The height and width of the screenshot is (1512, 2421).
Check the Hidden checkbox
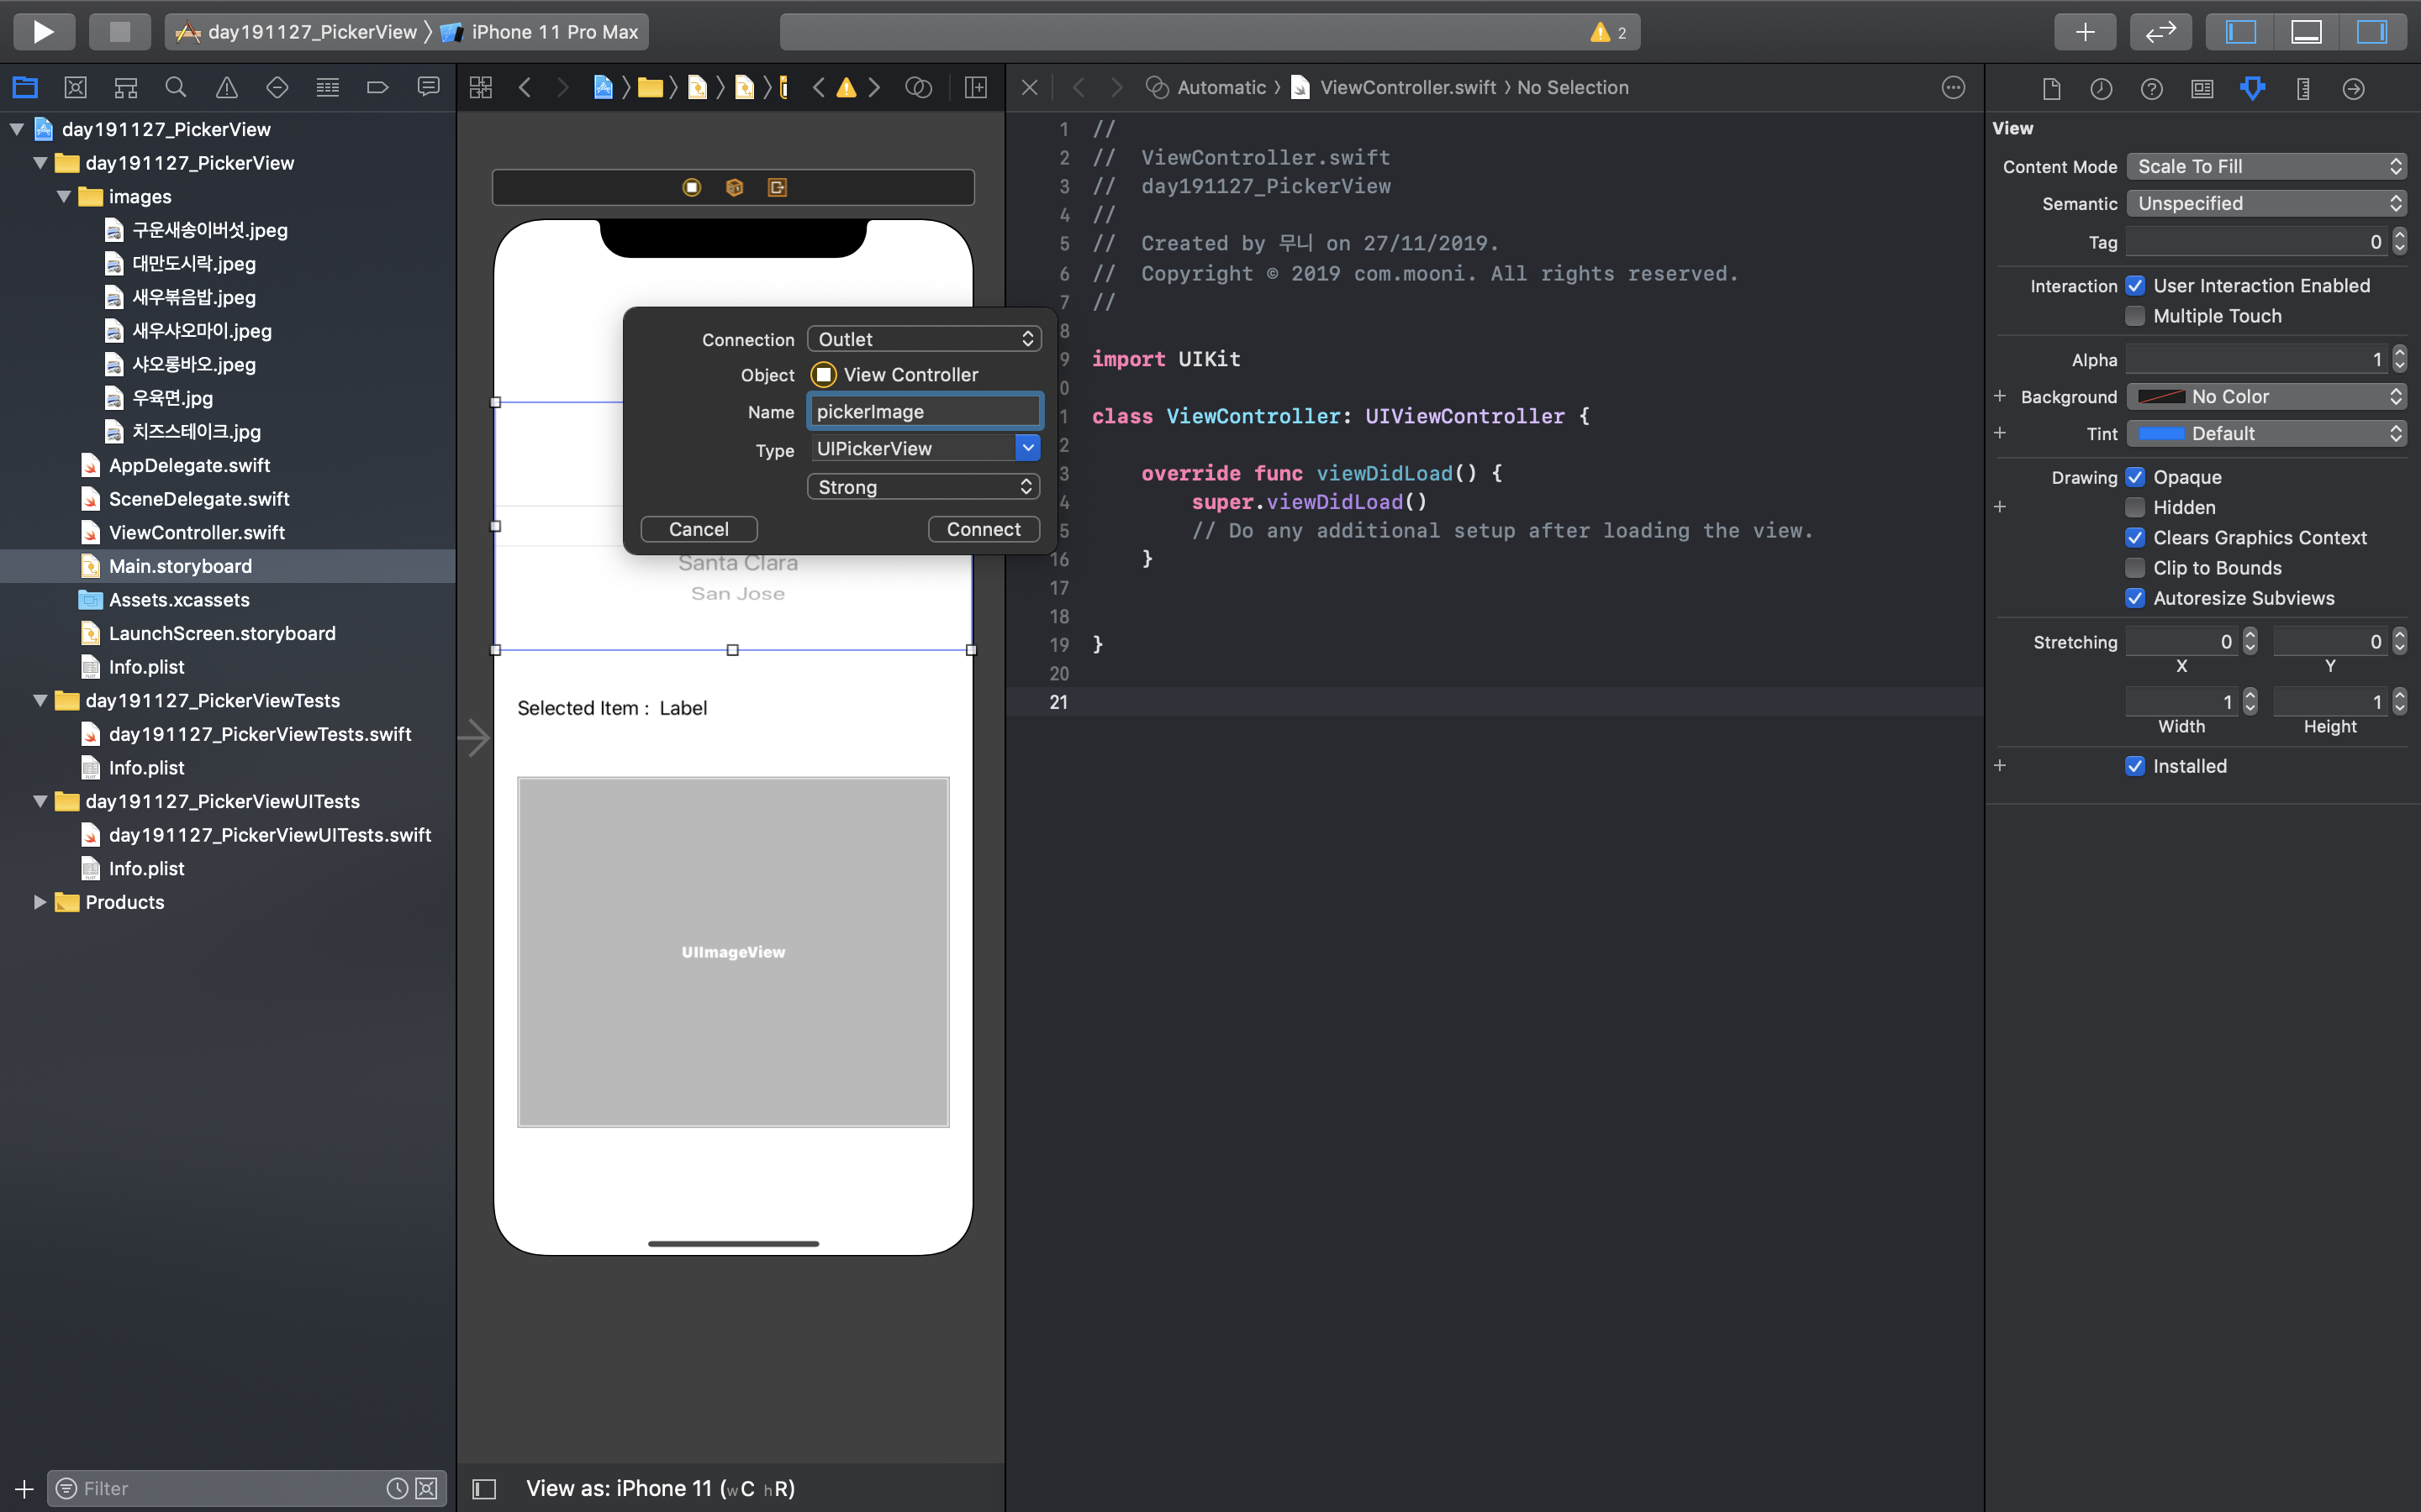[2135, 508]
